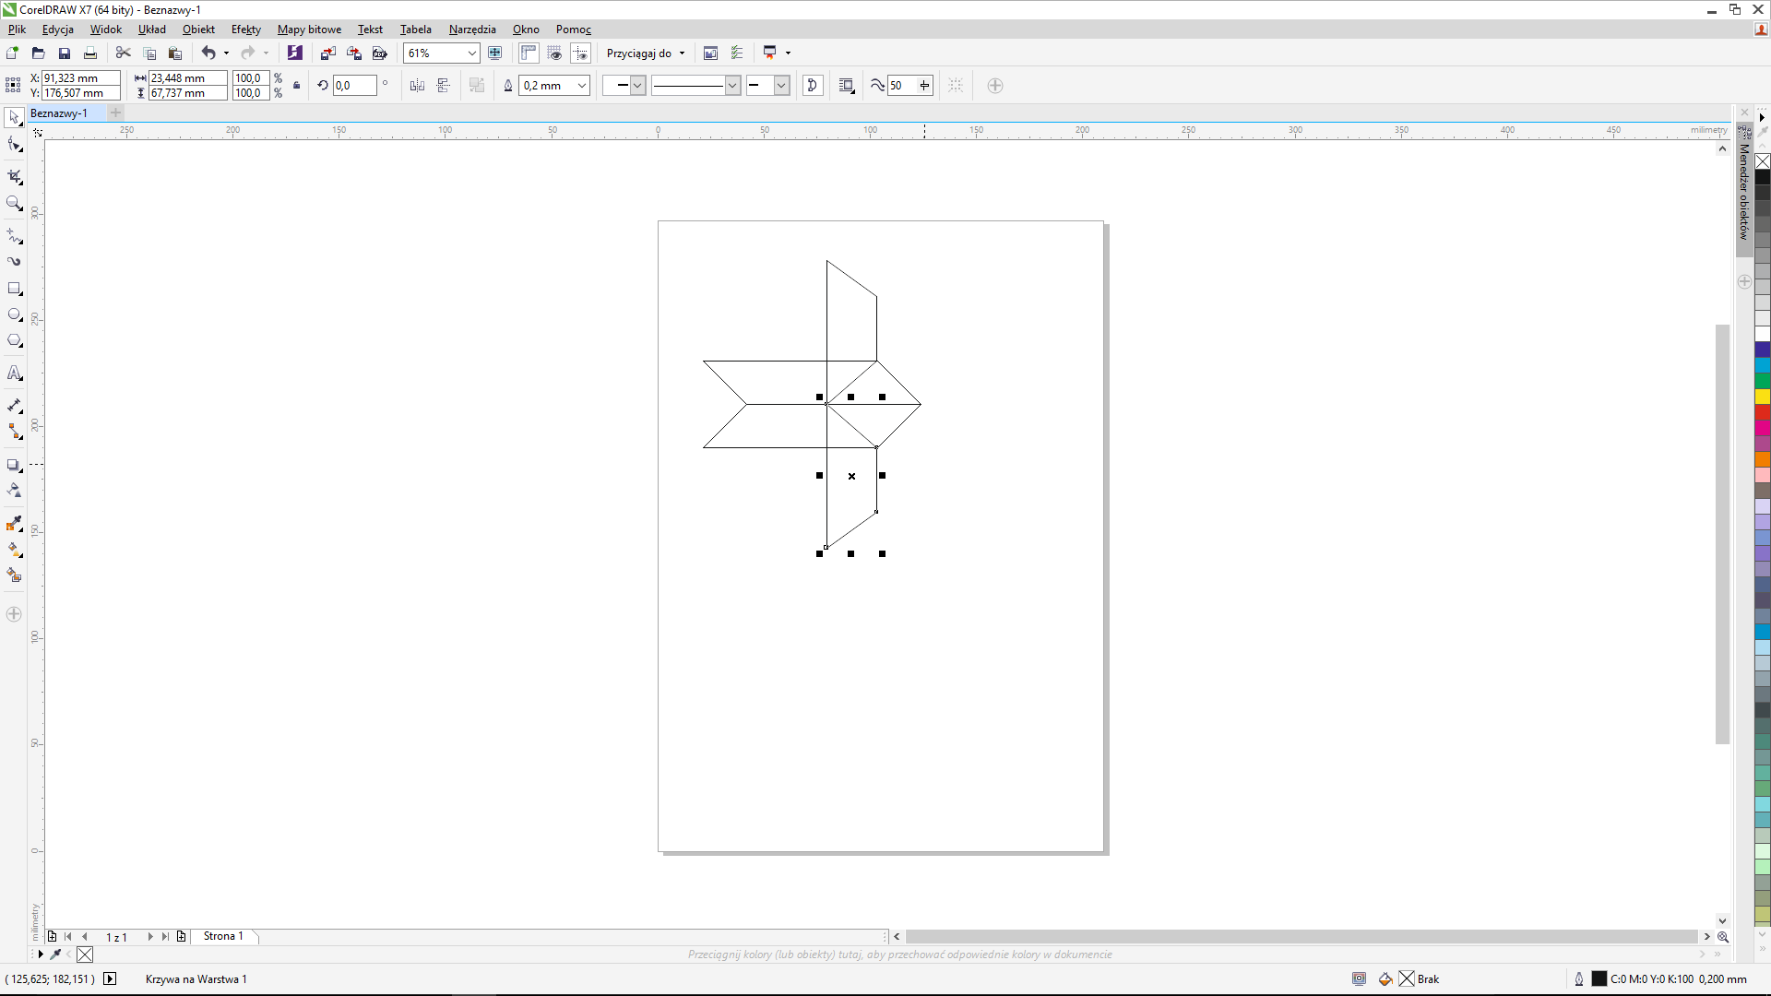The image size is (1771, 996).
Task: Click the Import icon in toolbar
Action: click(x=327, y=53)
